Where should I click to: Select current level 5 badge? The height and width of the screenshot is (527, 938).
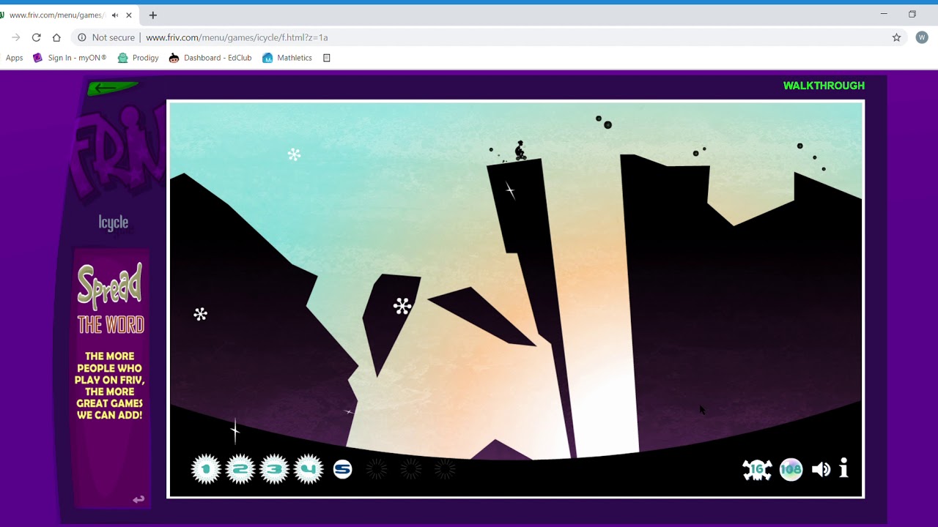342,469
